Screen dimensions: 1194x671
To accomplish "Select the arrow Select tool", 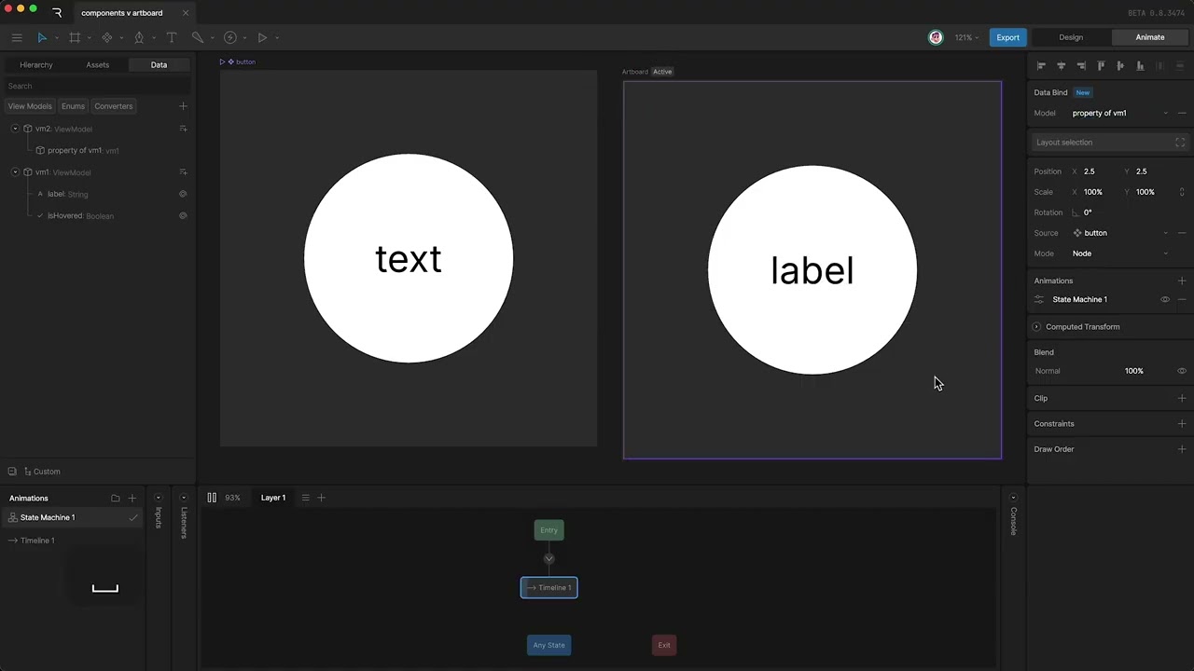I will 42,37.
